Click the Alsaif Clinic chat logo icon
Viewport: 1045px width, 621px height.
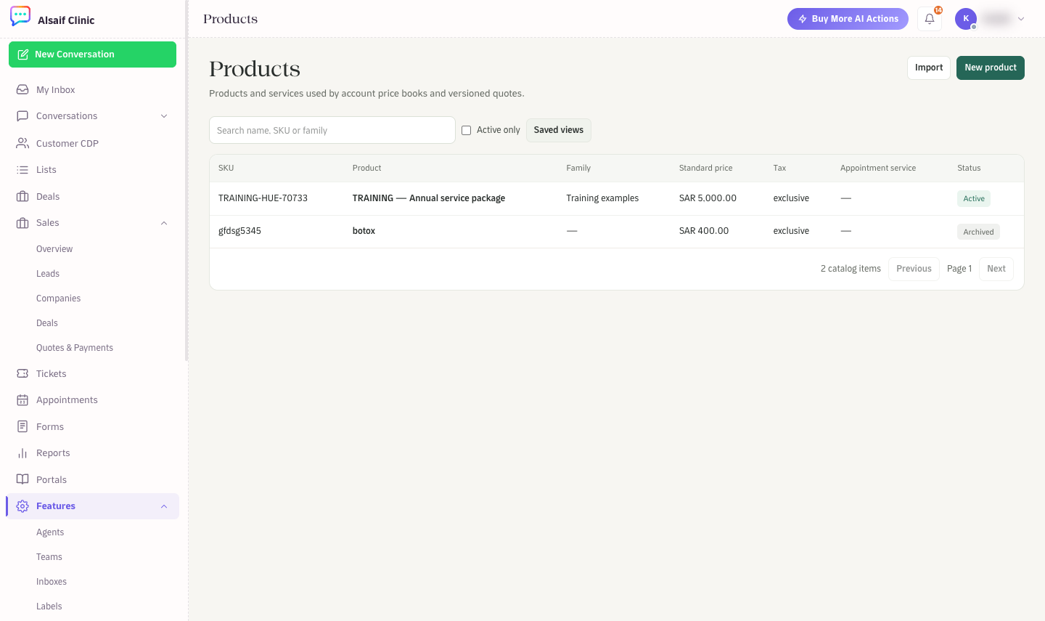coord(20,16)
